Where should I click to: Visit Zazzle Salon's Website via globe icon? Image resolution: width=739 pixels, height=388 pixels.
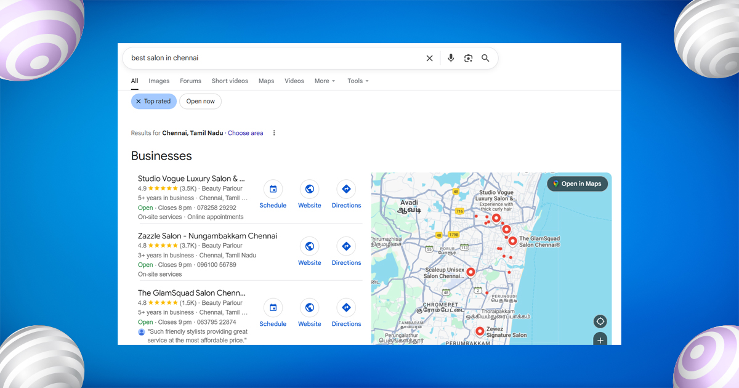(309, 246)
